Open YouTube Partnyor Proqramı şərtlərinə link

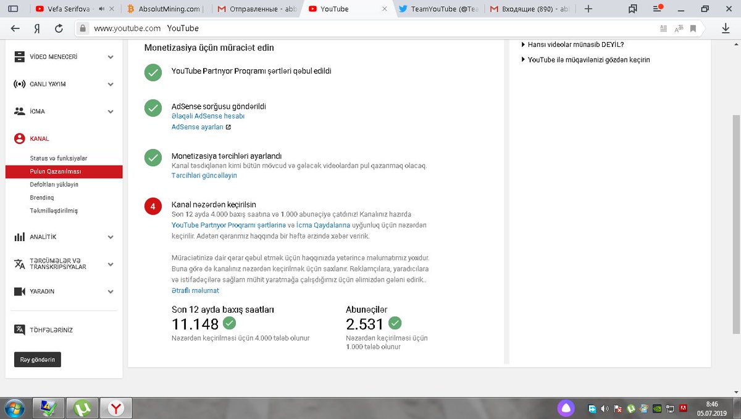(x=228, y=225)
